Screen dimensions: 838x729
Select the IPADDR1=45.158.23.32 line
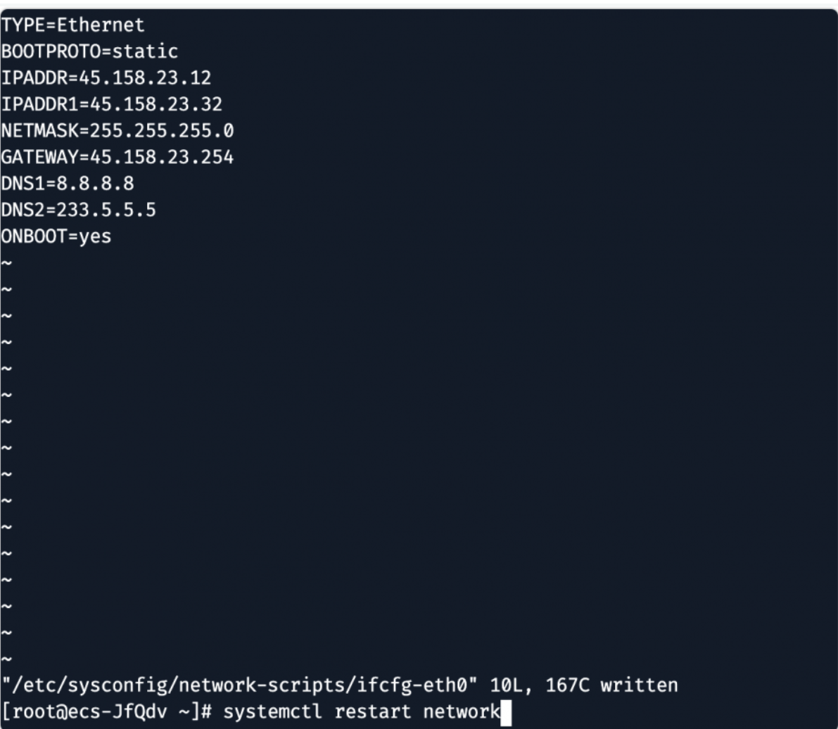[111, 105]
